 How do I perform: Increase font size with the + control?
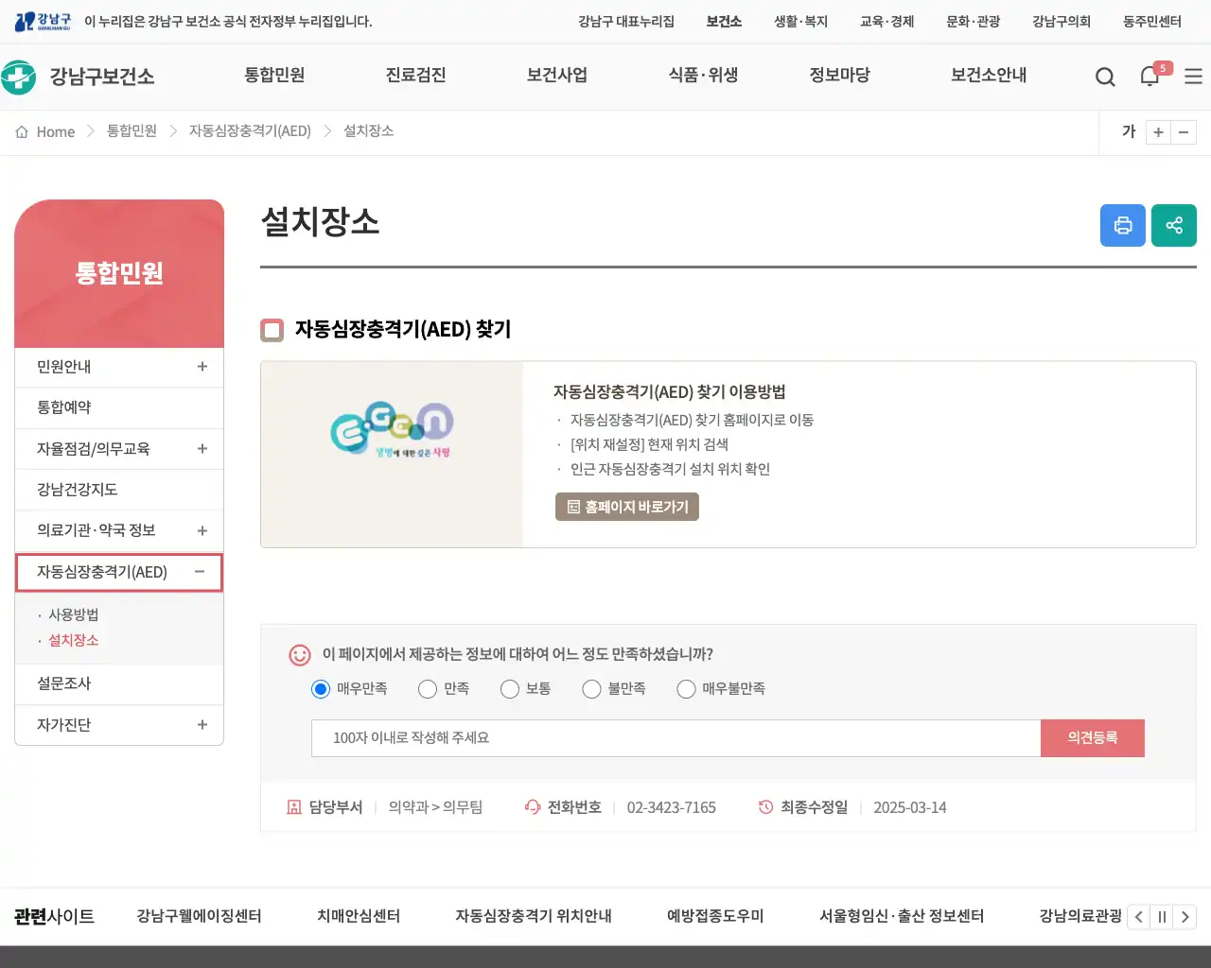(1158, 132)
